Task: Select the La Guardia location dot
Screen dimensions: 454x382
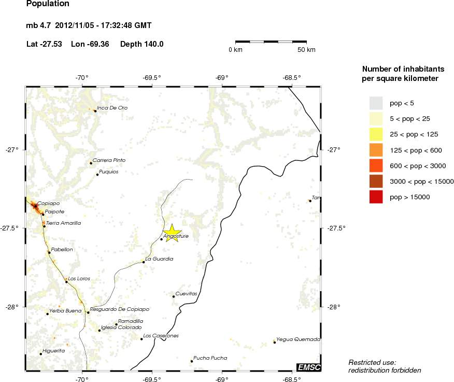Action: click(144, 262)
